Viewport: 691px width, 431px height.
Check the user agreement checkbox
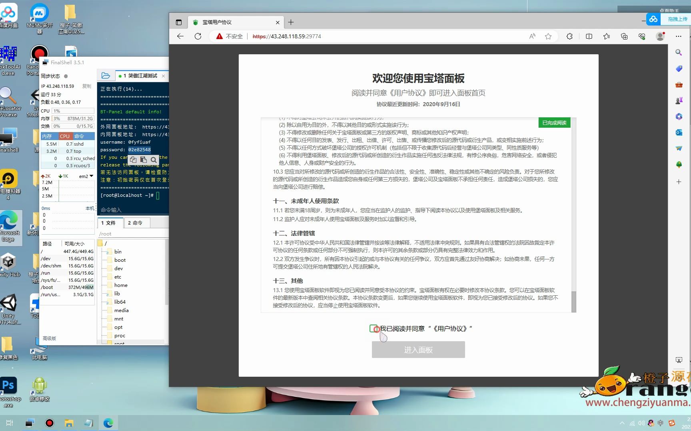(x=373, y=328)
